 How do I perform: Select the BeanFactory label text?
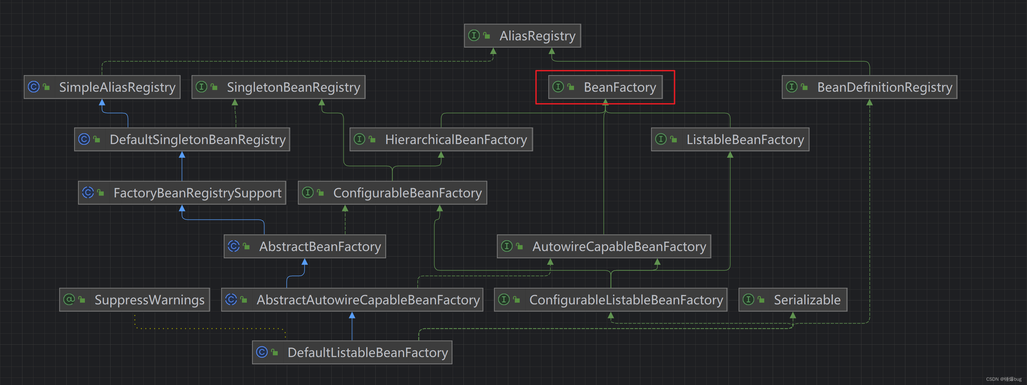click(x=620, y=87)
